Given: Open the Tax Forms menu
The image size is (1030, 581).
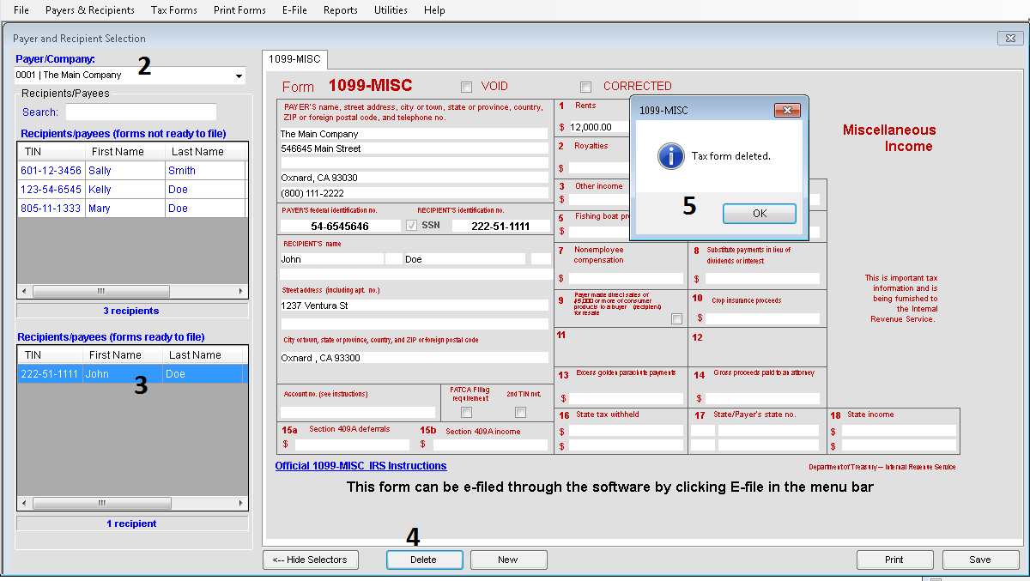Looking at the screenshot, I should [174, 10].
